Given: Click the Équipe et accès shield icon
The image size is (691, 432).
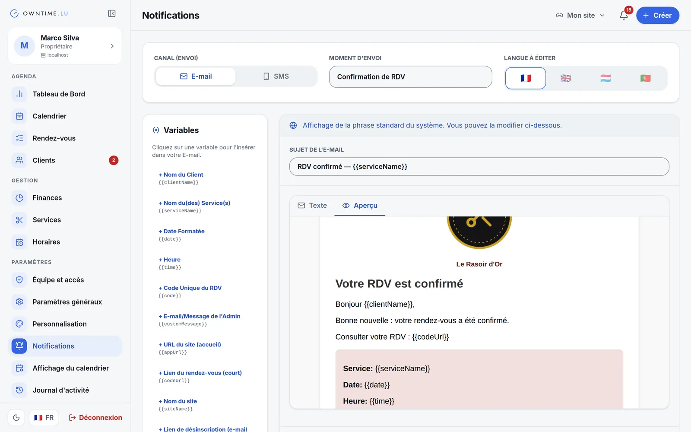Looking at the screenshot, I should coord(19,280).
